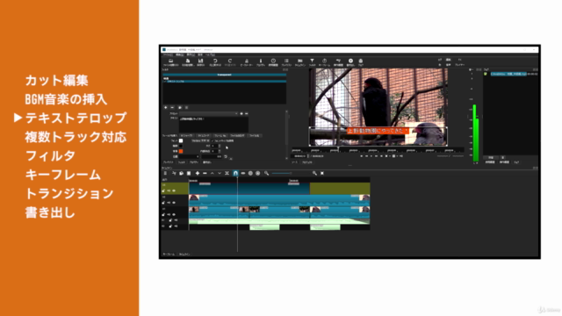Click the timeline overwrite down-arrow icon
This screenshot has width=562, height=316.
(220, 174)
